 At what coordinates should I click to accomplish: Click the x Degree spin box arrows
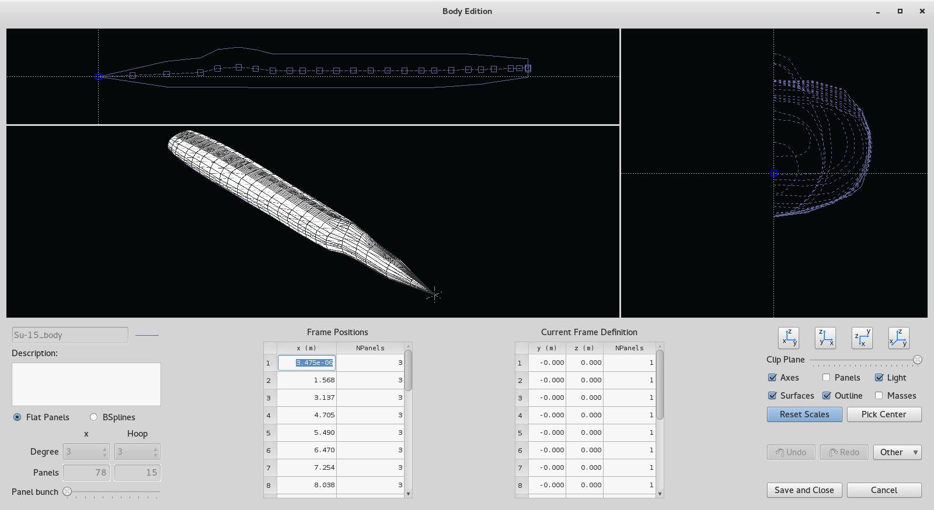[105, 452]
